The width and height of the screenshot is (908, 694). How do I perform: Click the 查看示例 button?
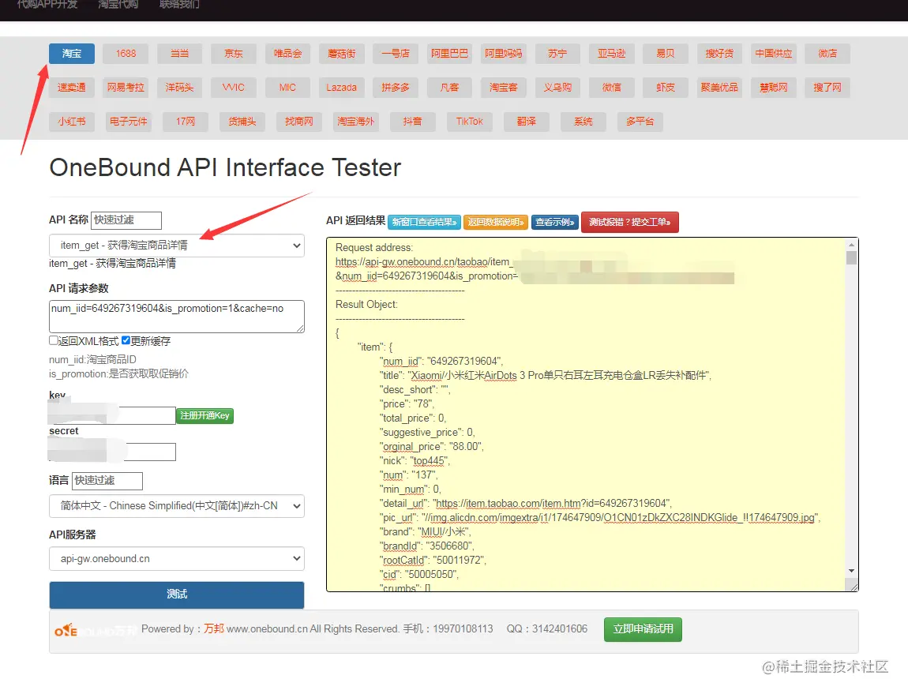[555, 222]
